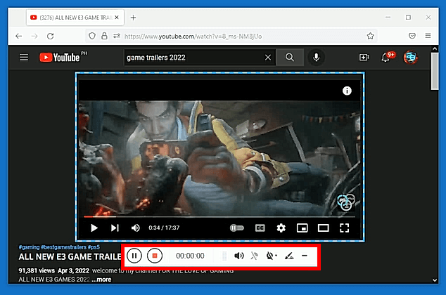Toggle the autoplay switch
This screenshot has width=446, height=295.
236,228
